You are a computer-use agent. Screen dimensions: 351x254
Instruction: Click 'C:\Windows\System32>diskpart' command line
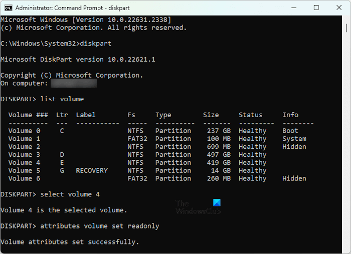[x=56, y=44]
